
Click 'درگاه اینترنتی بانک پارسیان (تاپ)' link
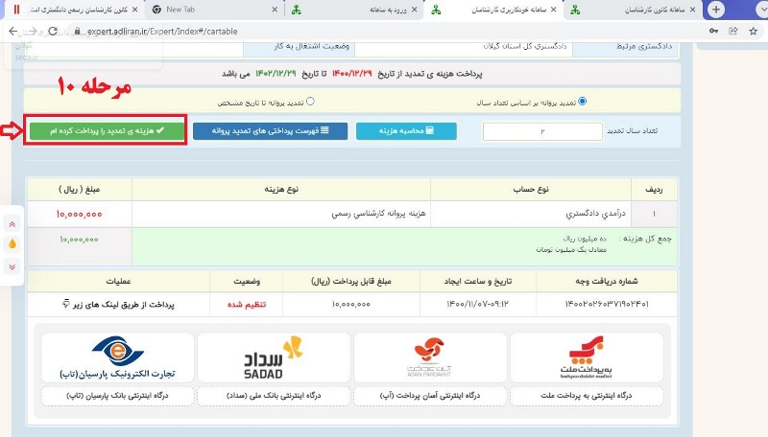117,396
